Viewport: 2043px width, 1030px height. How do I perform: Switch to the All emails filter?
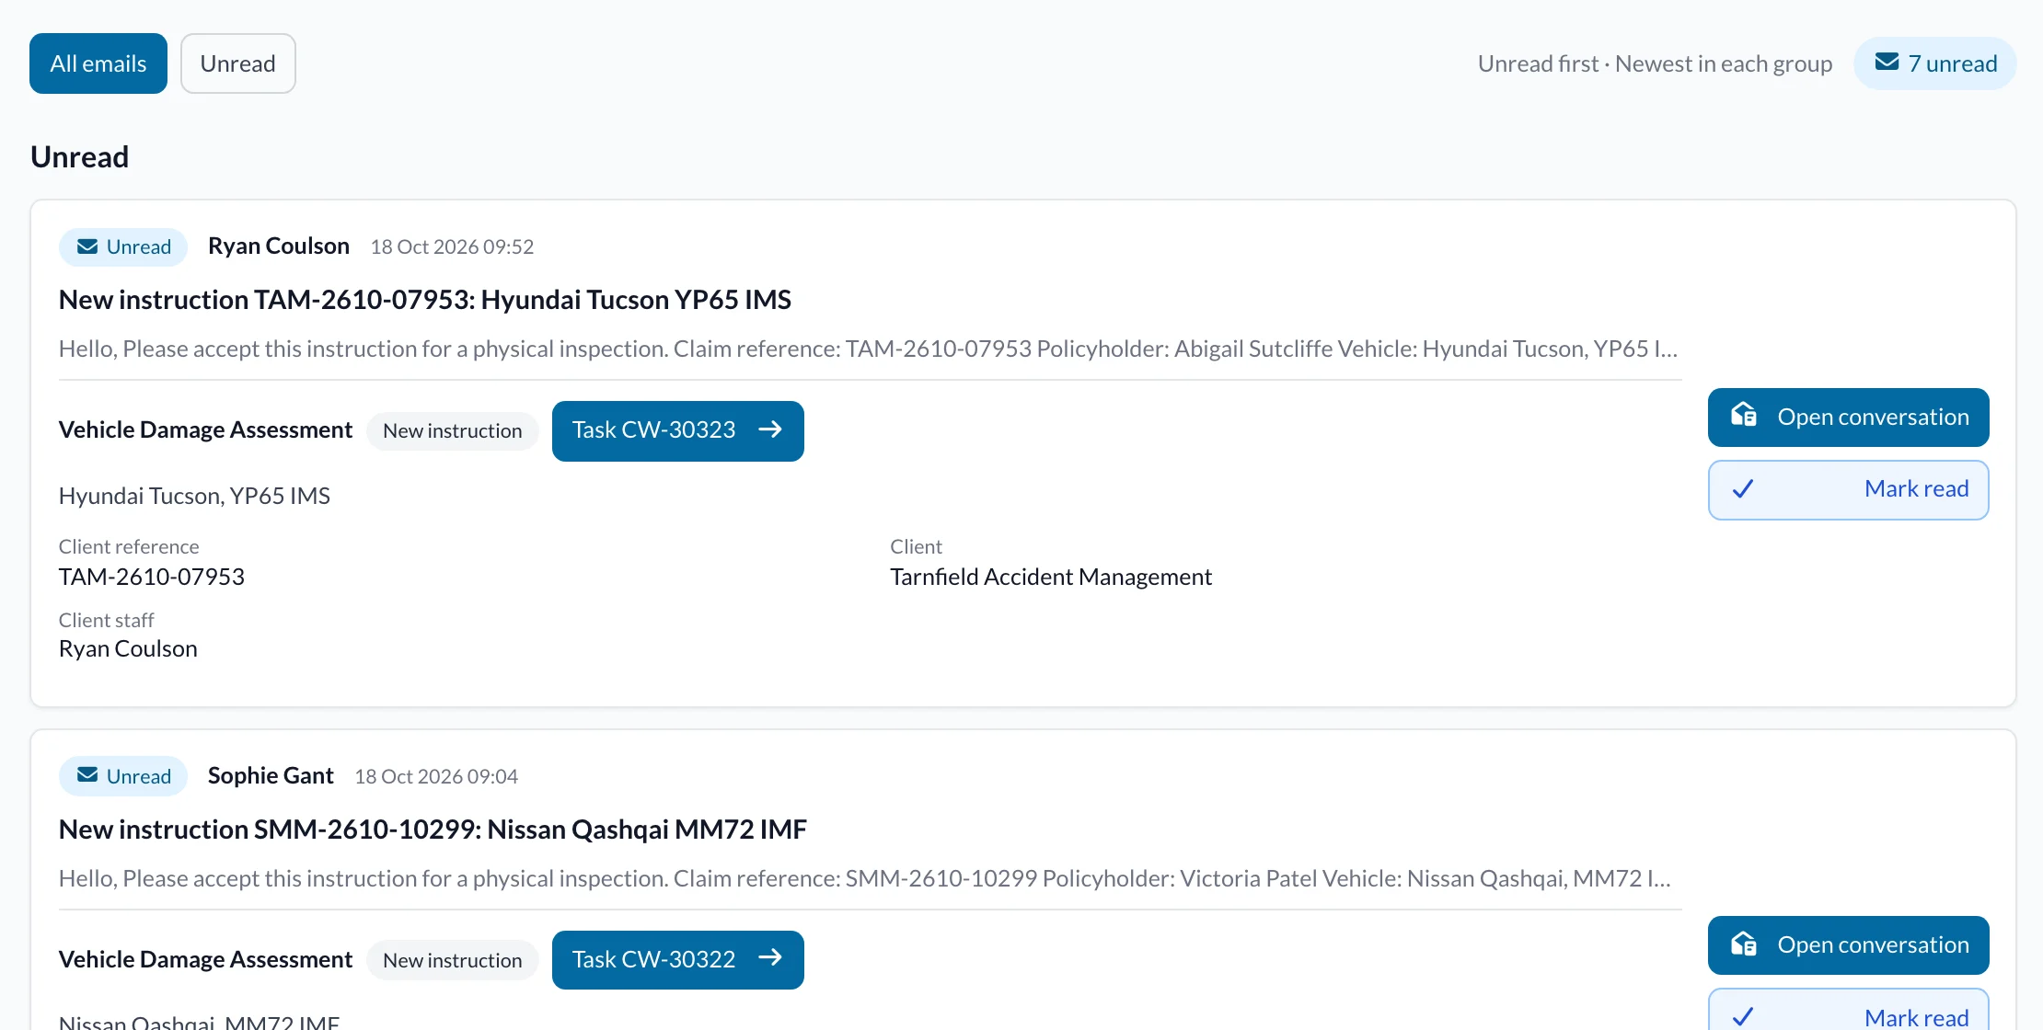point(98,63)
